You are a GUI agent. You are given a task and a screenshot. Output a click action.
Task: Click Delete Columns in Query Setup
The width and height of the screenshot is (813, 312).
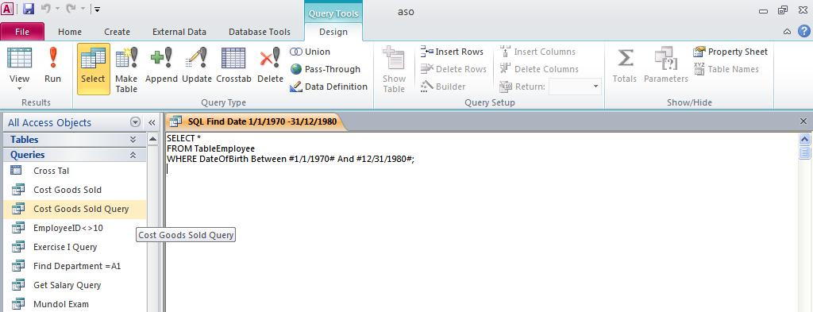pyautogui.click(x=539, y=69)
